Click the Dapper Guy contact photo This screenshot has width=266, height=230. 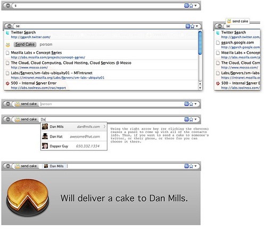tap(45, 146)
